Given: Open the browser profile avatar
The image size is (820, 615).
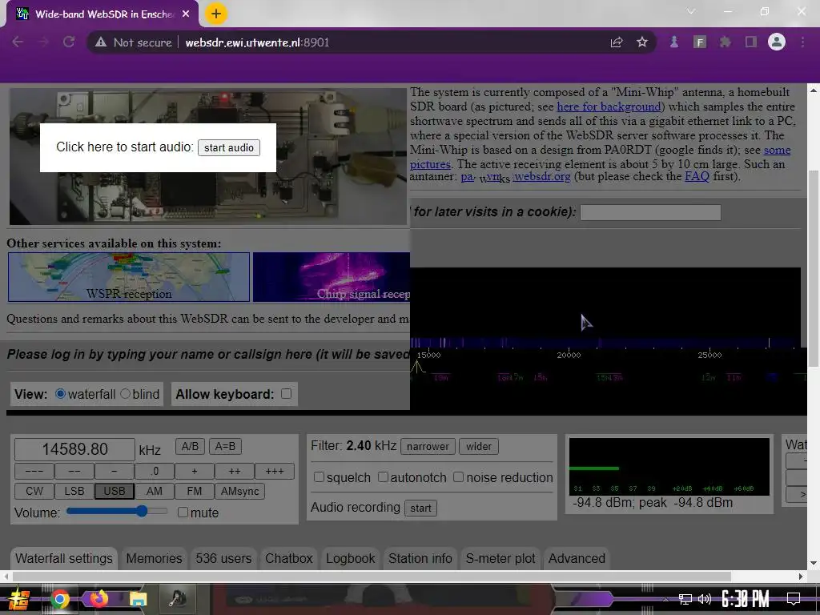Looking at the screenshot, I should point(777,42).
